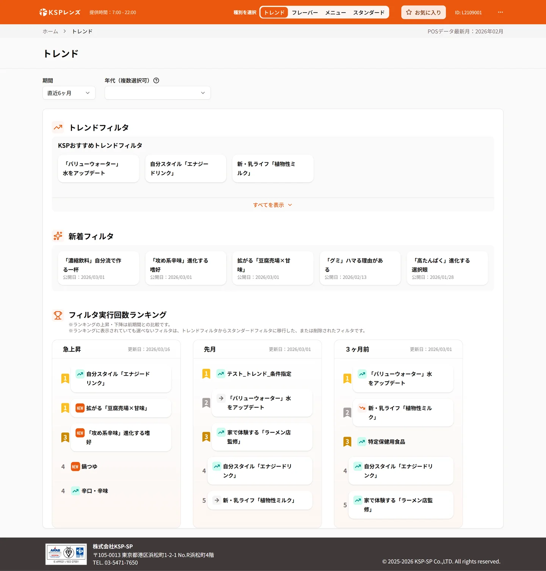Click the certification badge image in footer
The height and width of the screenshot is (571, 546).
(x=66, y=554)
